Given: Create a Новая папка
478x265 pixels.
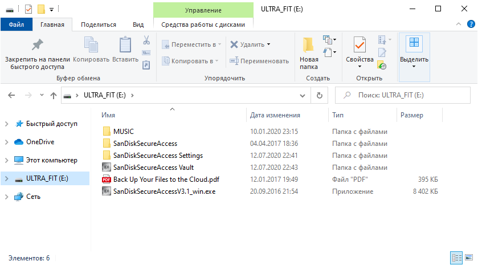Looking at the screenshot, I should point(309,54).
